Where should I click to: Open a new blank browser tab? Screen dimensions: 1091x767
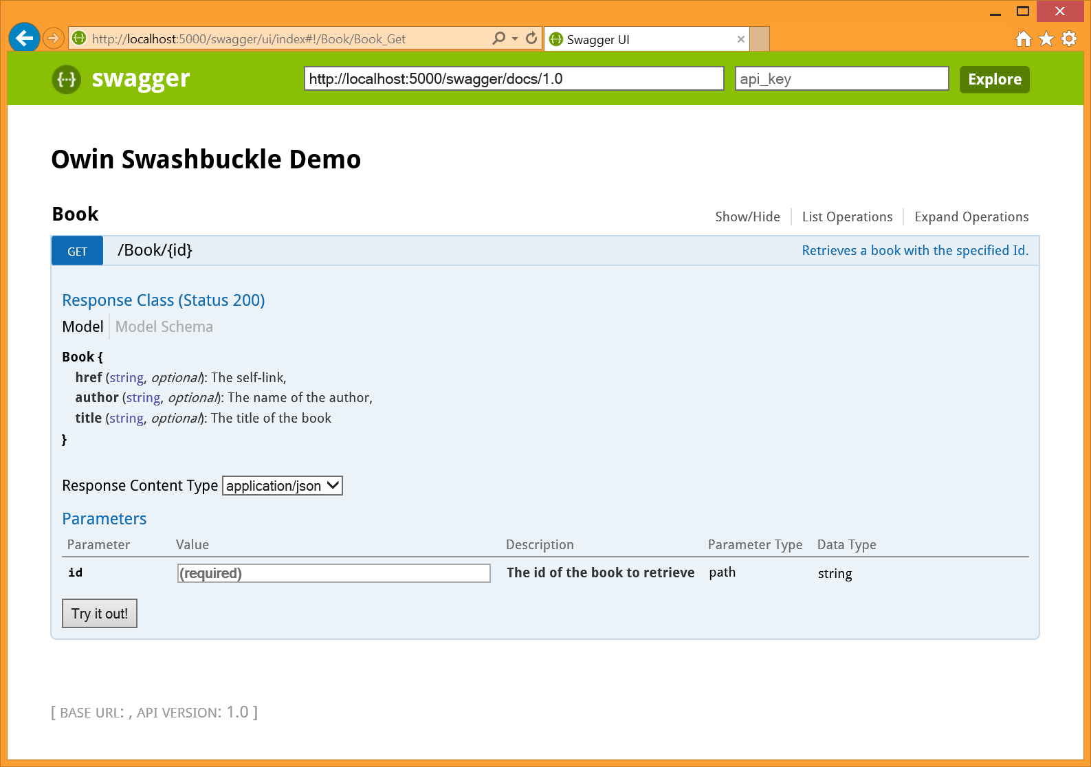(760, 39)
